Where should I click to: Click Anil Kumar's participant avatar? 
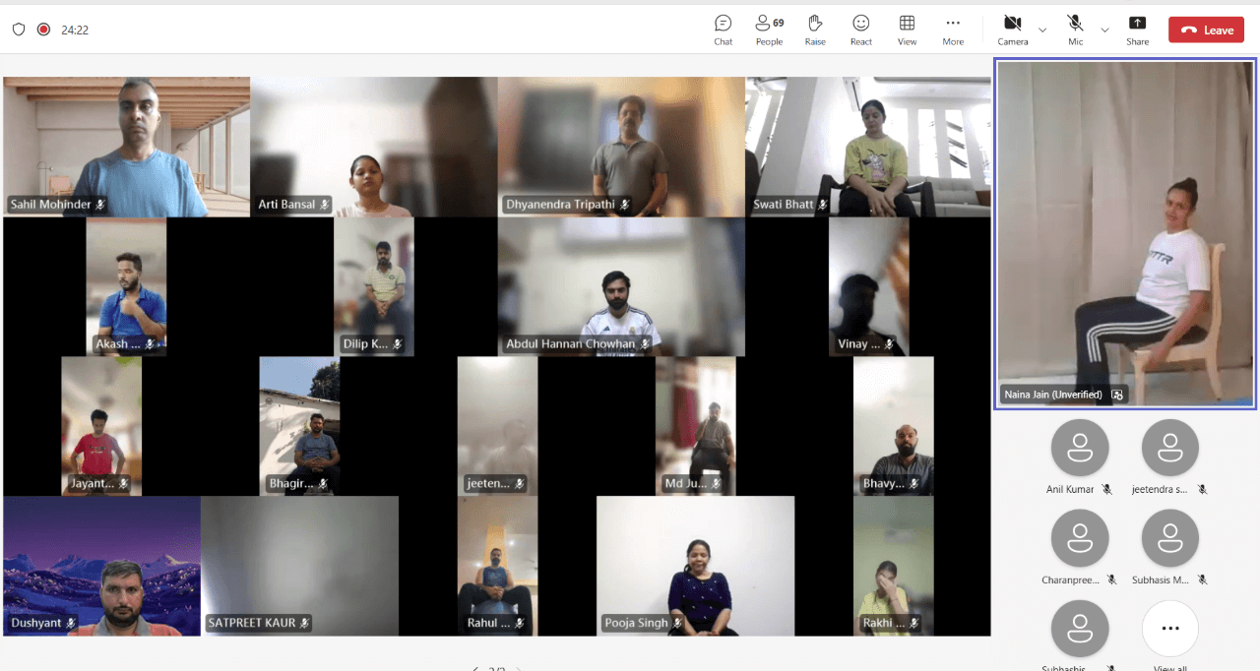[1080, 449]
